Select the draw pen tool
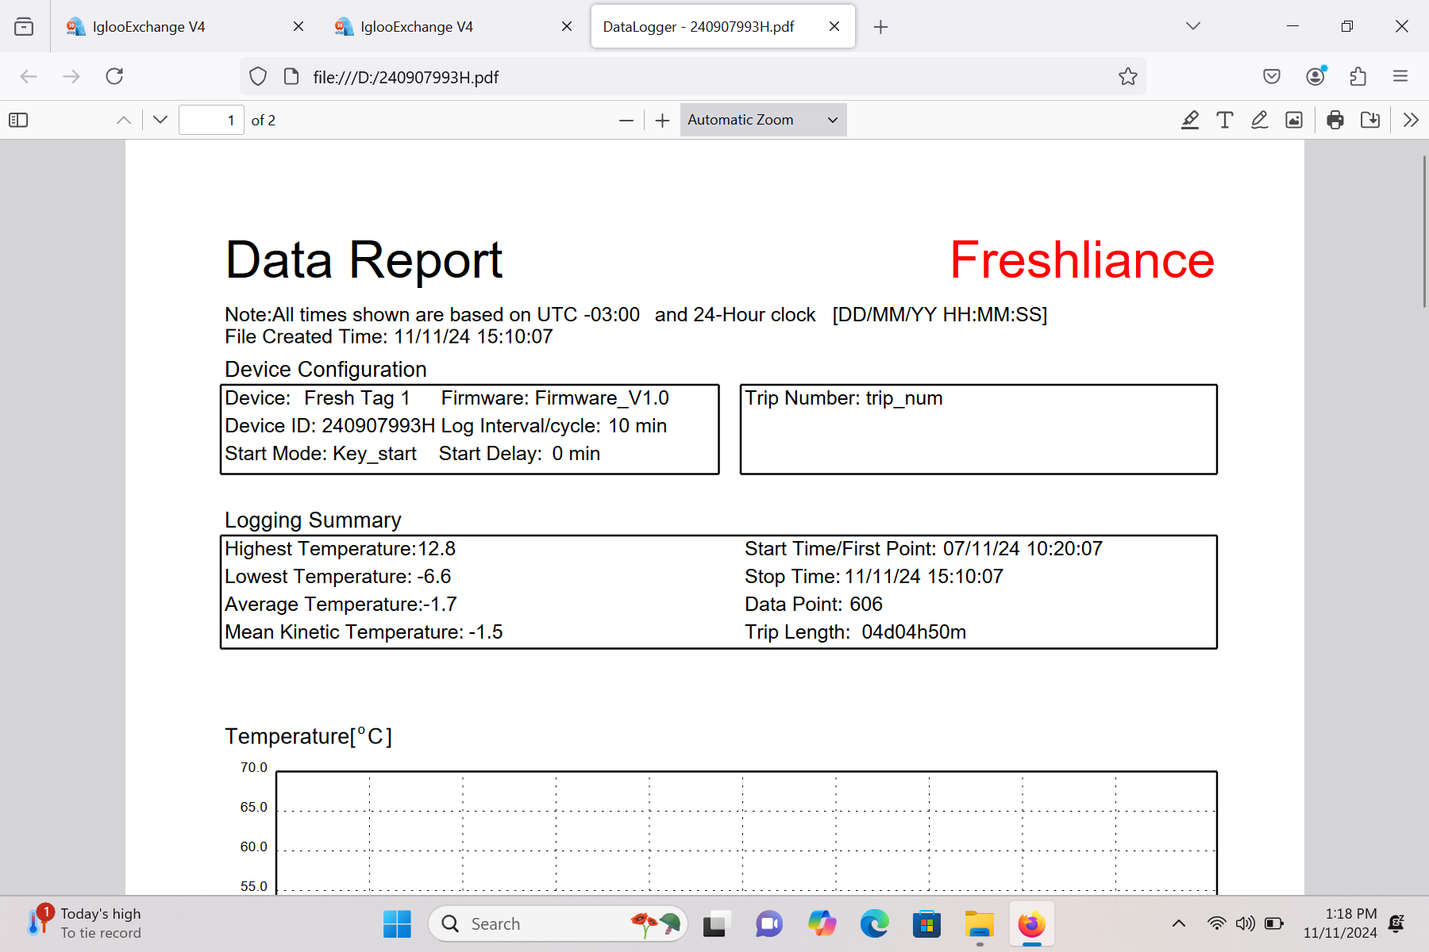The image size is (1429, 952). (1260, 120)
